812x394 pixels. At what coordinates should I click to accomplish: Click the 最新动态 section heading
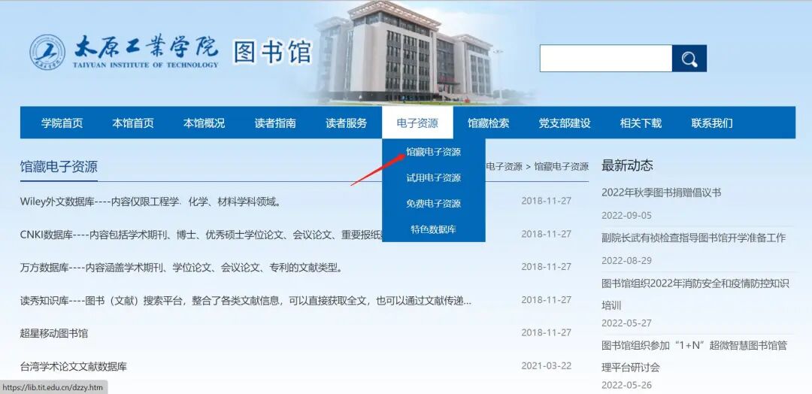627,165
